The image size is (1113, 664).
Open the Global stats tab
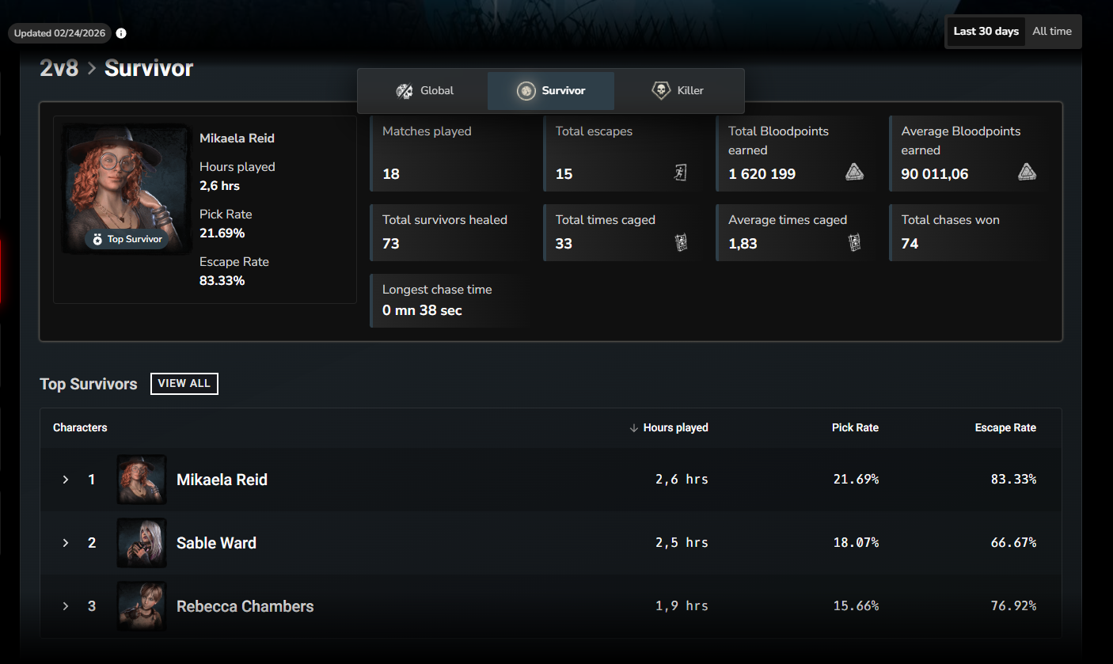[424, 90]
